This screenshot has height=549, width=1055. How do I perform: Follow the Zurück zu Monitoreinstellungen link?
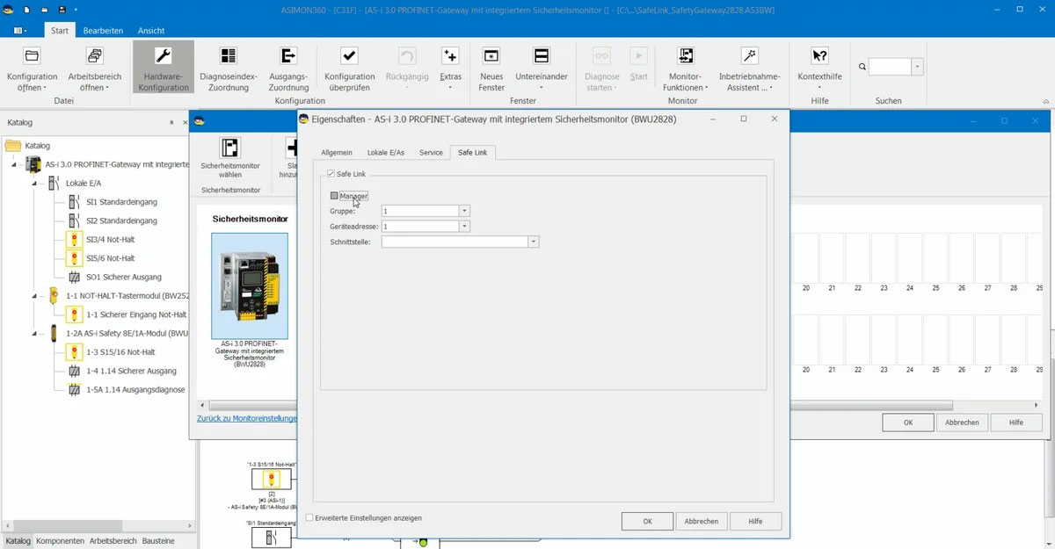[x=246, y=418]
